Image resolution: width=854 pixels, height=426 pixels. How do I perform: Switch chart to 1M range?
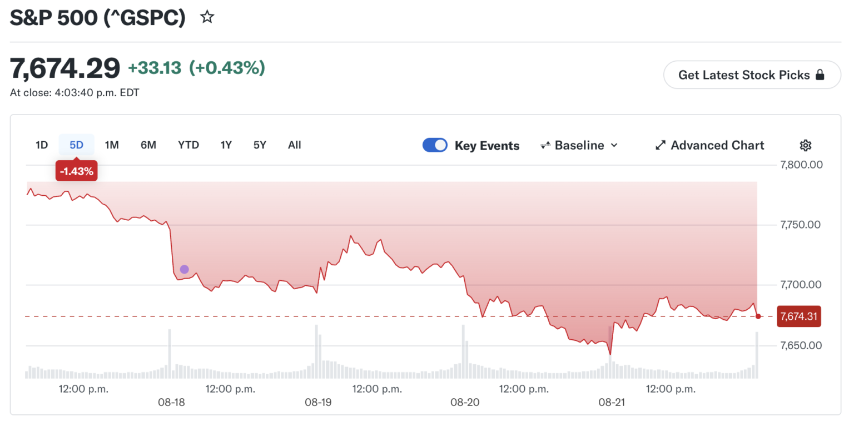click(x=112, y=145)
